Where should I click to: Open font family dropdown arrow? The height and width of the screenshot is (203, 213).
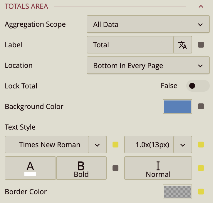pos(97,145)
